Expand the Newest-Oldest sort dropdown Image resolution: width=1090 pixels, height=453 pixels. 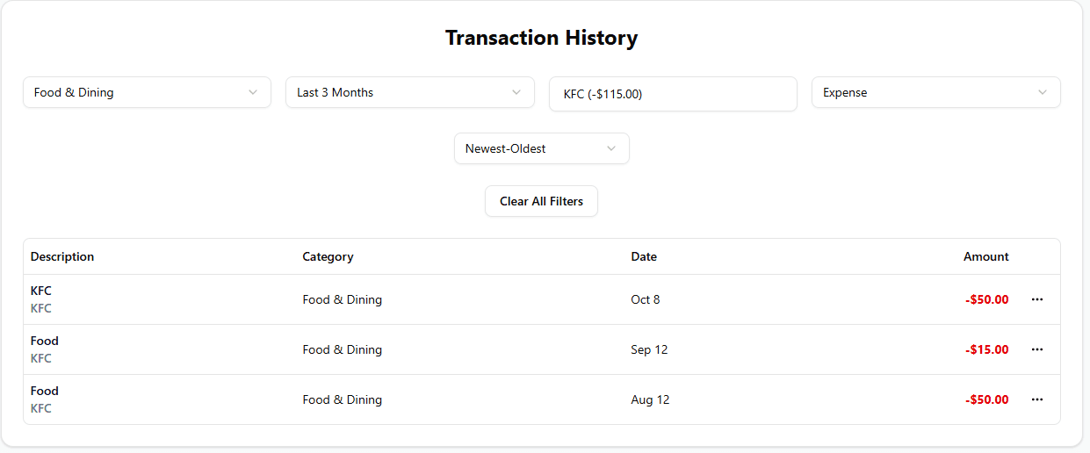pyautogui.click(x=527, y=148)
